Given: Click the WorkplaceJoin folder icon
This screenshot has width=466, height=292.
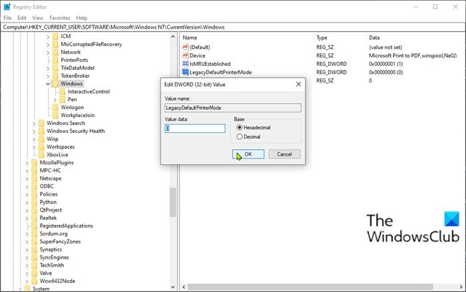Looking at the screenshot, I should pos(55,115).
